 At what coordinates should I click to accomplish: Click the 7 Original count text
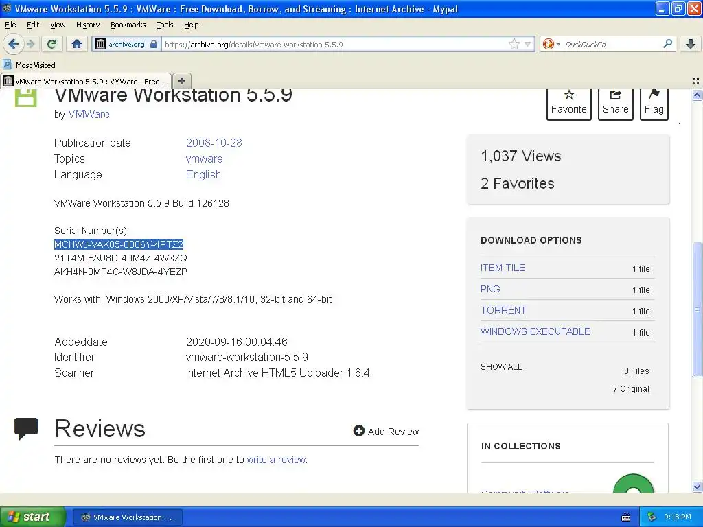631,388
